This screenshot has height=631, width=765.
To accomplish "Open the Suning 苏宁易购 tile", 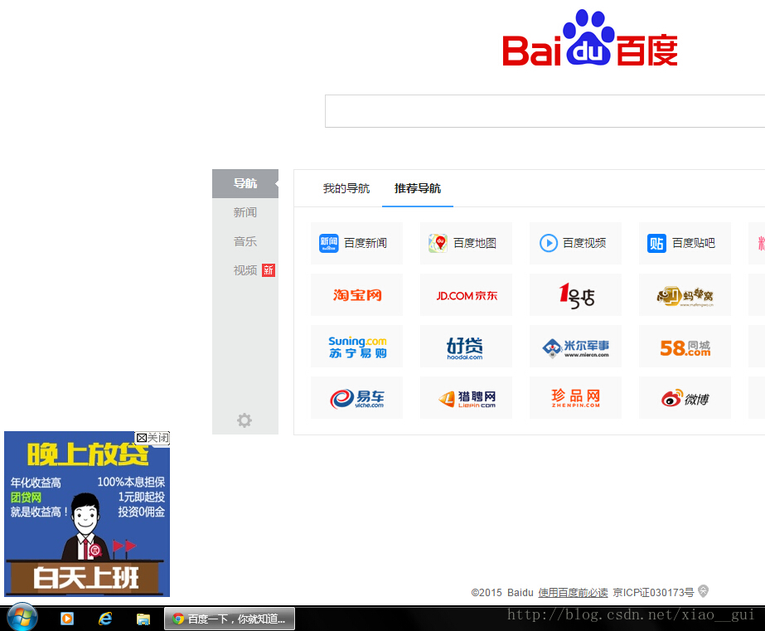I will tap(356, 346).
